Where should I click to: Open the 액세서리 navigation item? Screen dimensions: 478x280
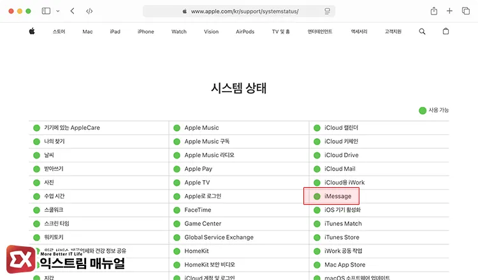[x=359, y=31]
